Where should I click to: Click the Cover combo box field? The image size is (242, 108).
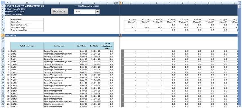pos(85,12)
